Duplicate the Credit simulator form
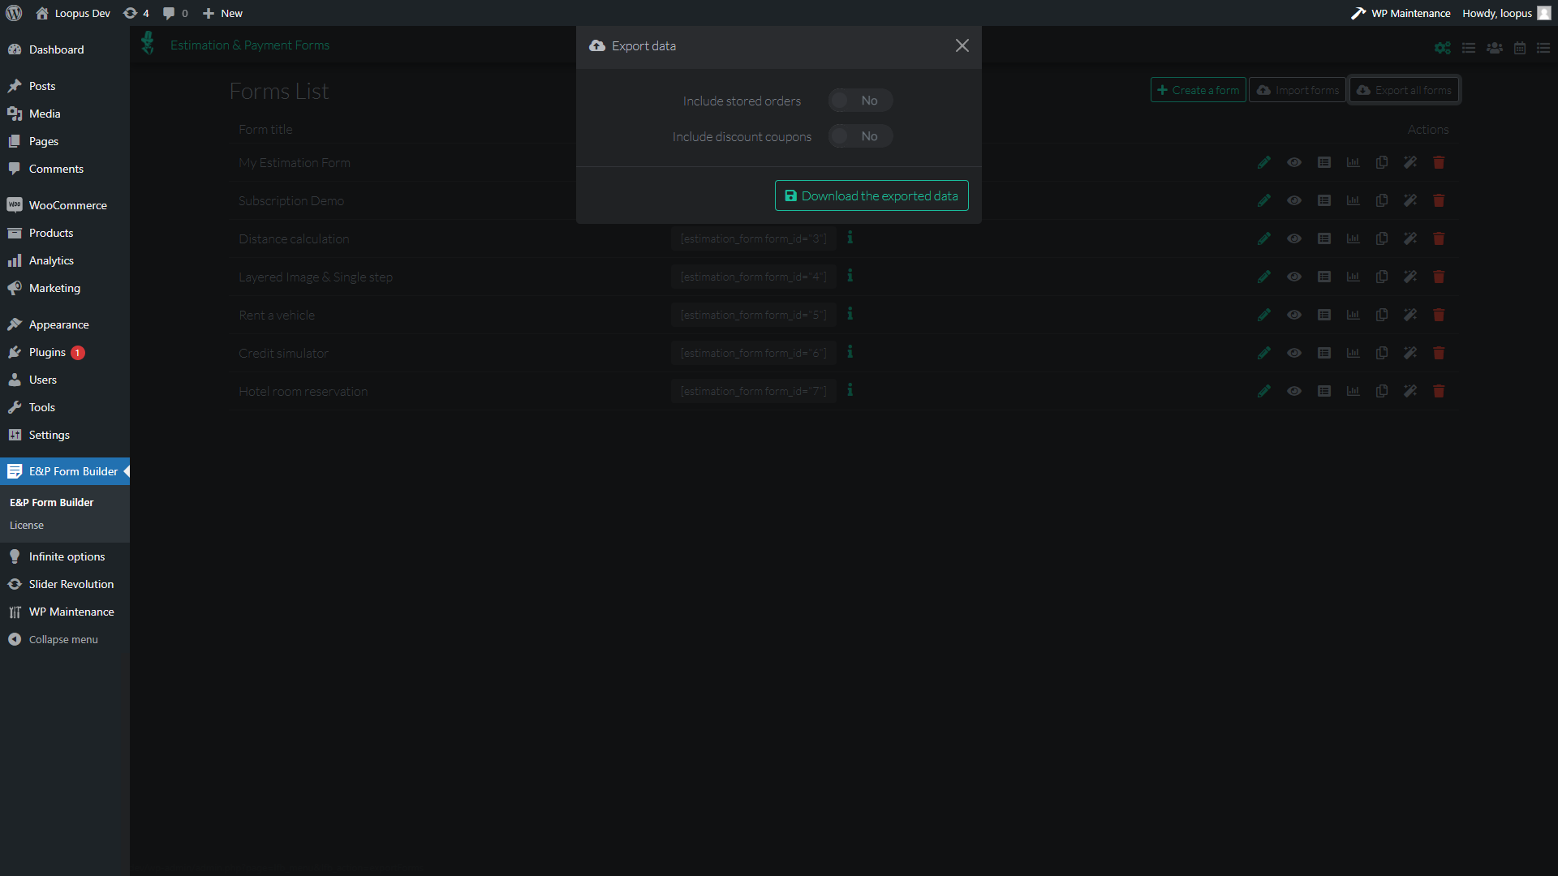The height and width of the screenshot is (876, 1558). pyautogui.click(x=1381, y=353)
